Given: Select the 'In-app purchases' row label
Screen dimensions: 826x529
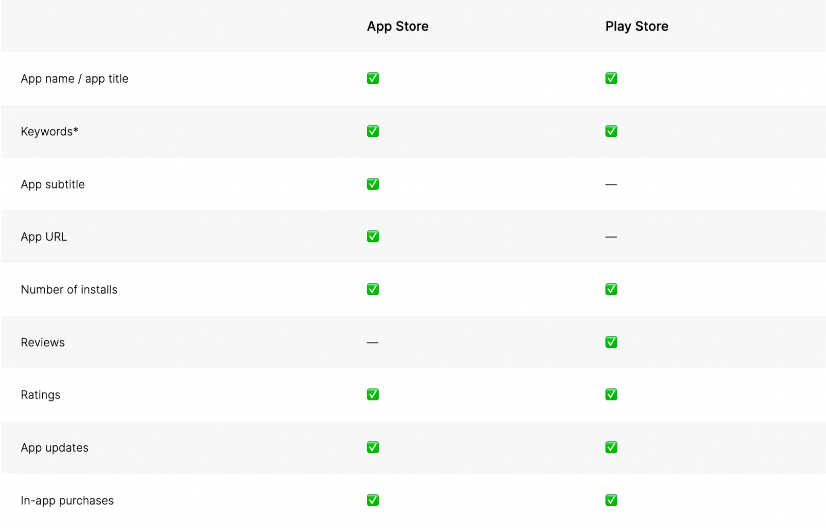Looking at the screenshot, I should pos(67,501).
